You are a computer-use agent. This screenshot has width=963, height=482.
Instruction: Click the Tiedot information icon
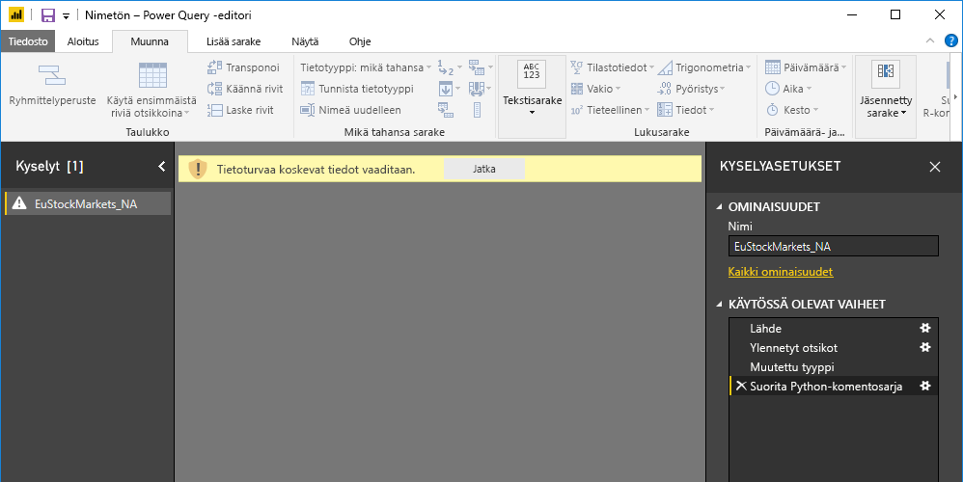coord(665,111)
